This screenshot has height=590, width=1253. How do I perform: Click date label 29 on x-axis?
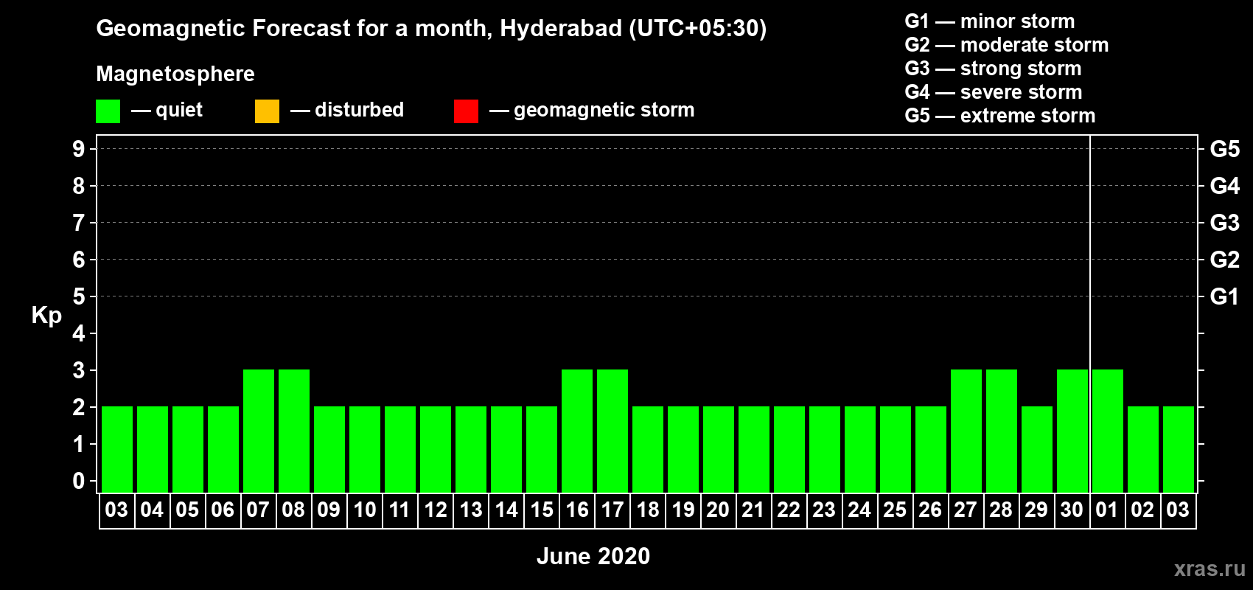click(1036, 510)
